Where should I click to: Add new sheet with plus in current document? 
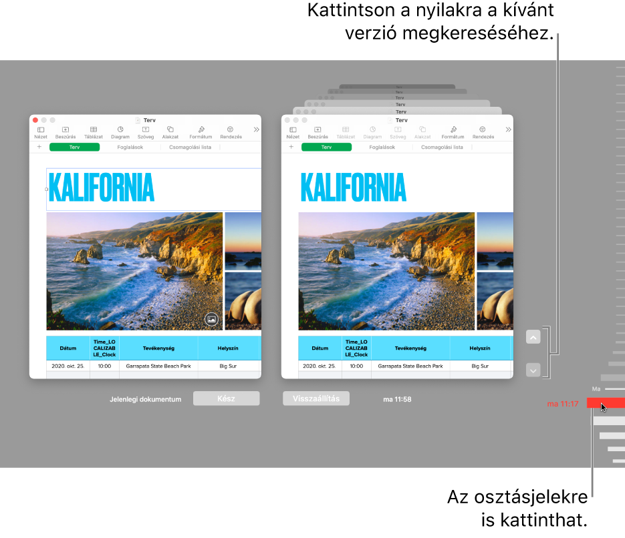click(x=39, y=147)
